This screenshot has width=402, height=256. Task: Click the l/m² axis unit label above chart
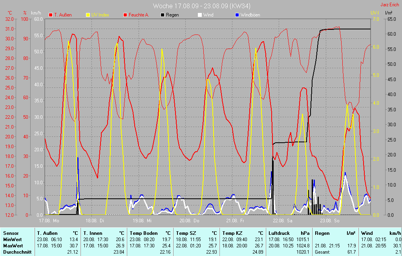pyautogui.click(x=388, y=13)
